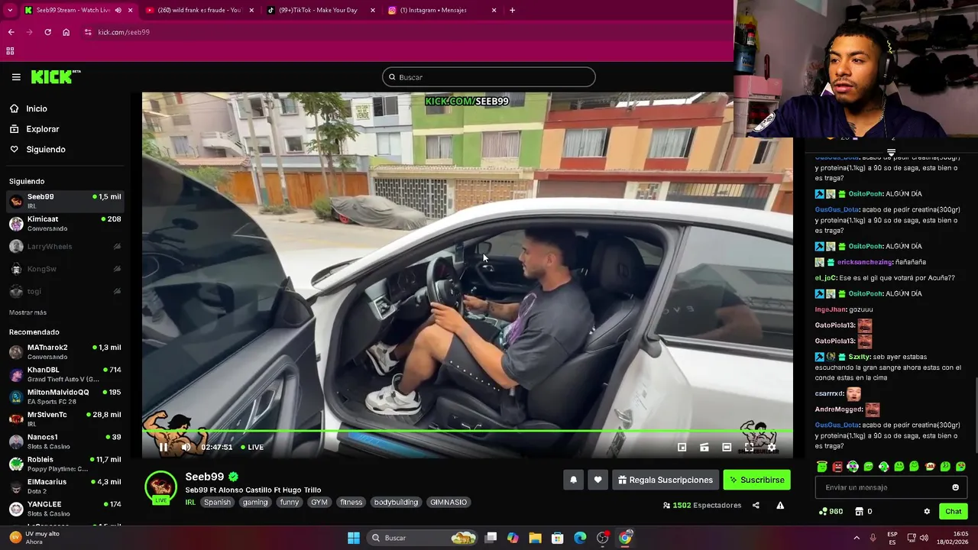Open offline LarryWheels channel
This screenshot has height=550, width=978.
point(65,246)
